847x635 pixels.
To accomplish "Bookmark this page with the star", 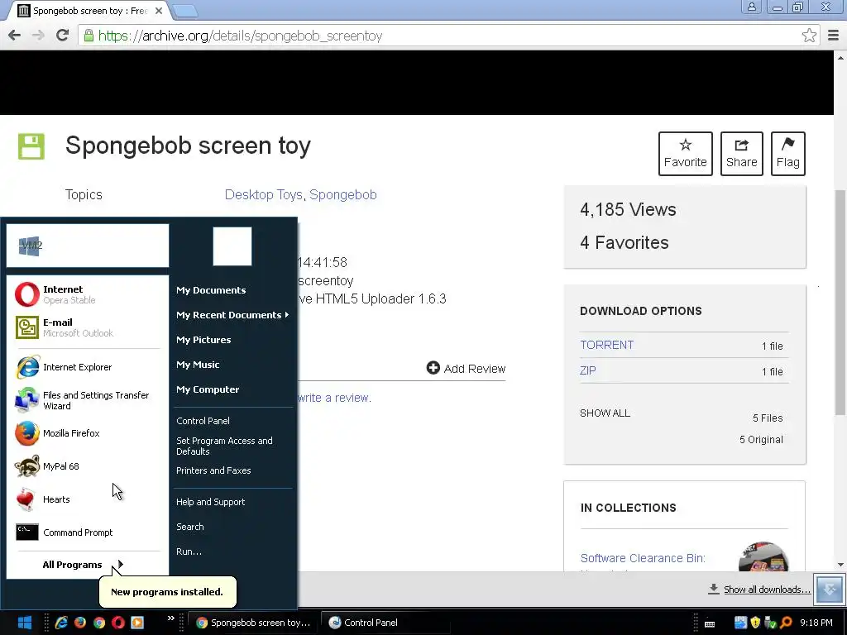I will (809, 36).
